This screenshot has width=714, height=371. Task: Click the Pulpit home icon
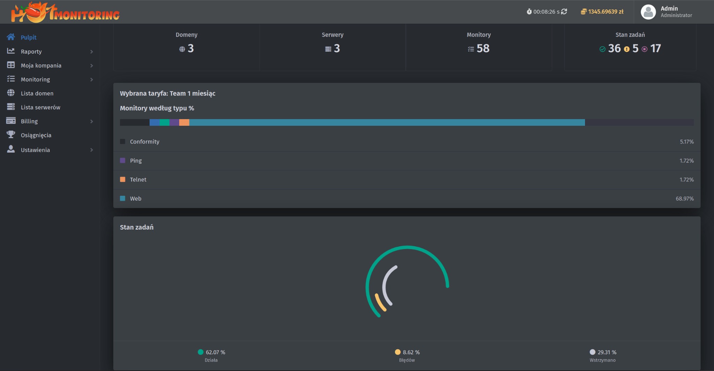click(x=11, y=37)
